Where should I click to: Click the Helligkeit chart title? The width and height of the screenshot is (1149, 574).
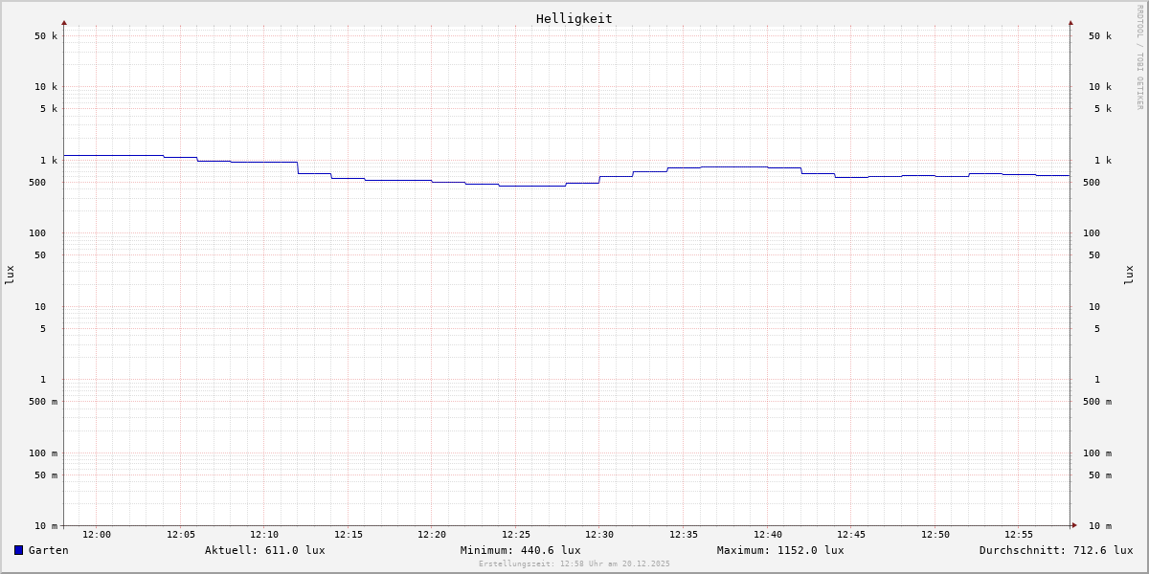coord(574,18)
